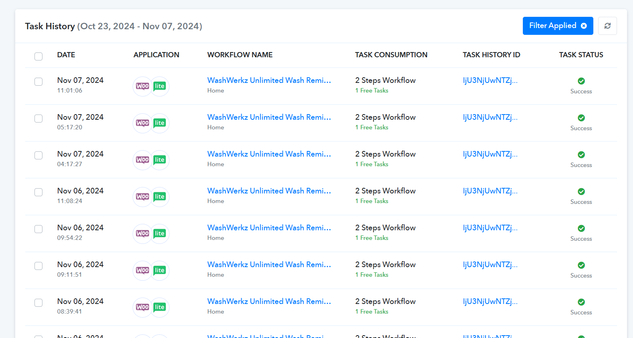Click WooCommerce icon in 11:01:06 row

tap(143, 86)
